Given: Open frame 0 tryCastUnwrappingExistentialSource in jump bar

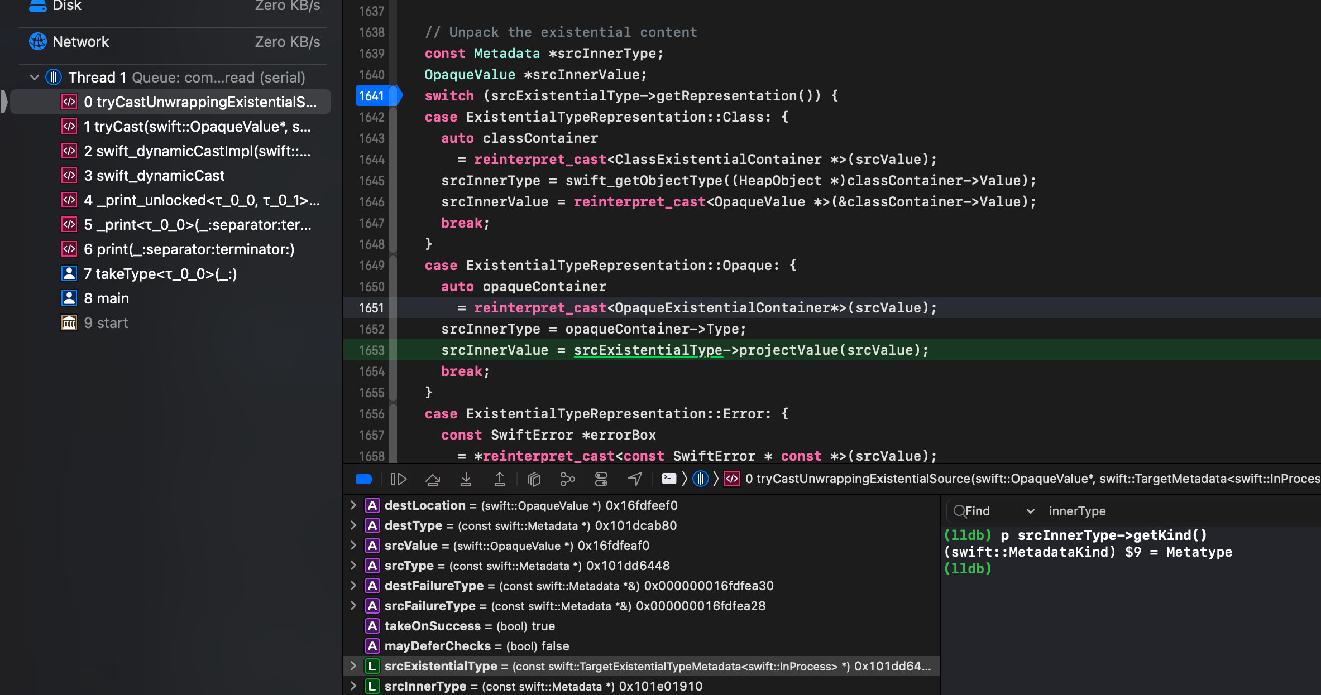Looking at the screenshot, I should pos(1032,479).
